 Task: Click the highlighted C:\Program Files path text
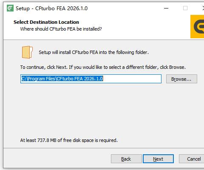tap(62, 79)
